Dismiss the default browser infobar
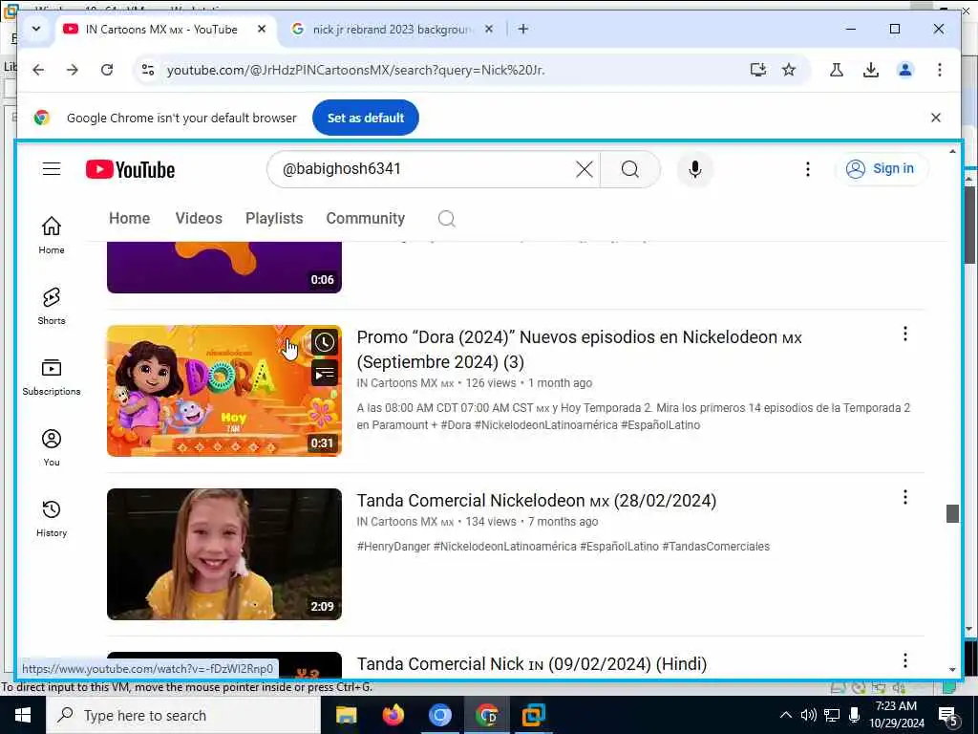 click(936, 118)
